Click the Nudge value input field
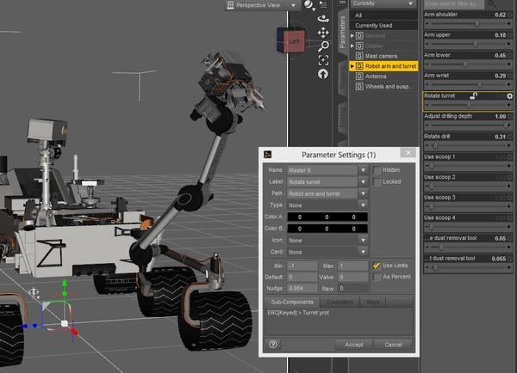The width and height of the screenshot is (517, 373). pos(302,289)
